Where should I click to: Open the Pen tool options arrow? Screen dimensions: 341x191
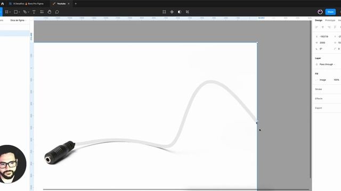tap(28, 12)
